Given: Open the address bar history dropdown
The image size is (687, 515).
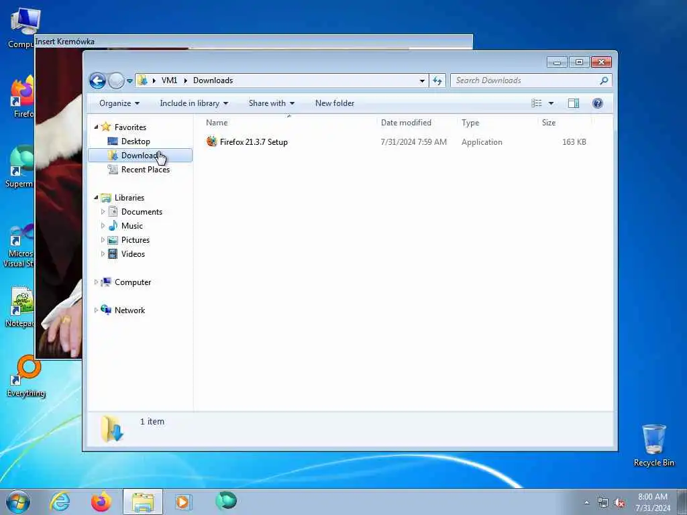Looking at the screenshot, I should [x=422, y=80].
